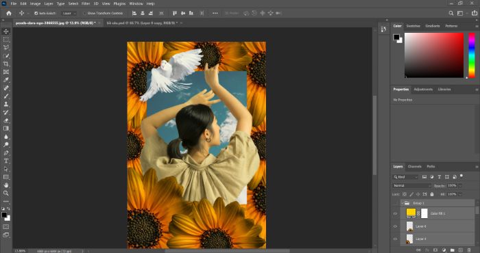
Task: Select the Pen tool
Action: pyautogui.click(x=5, y=153)
